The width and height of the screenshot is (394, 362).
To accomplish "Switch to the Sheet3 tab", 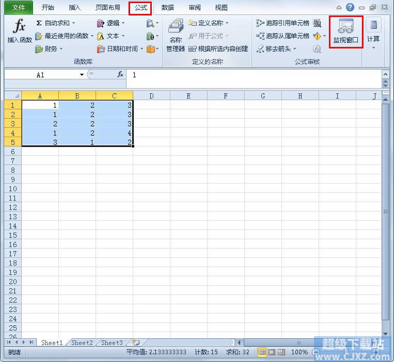I will coord(112,342).
